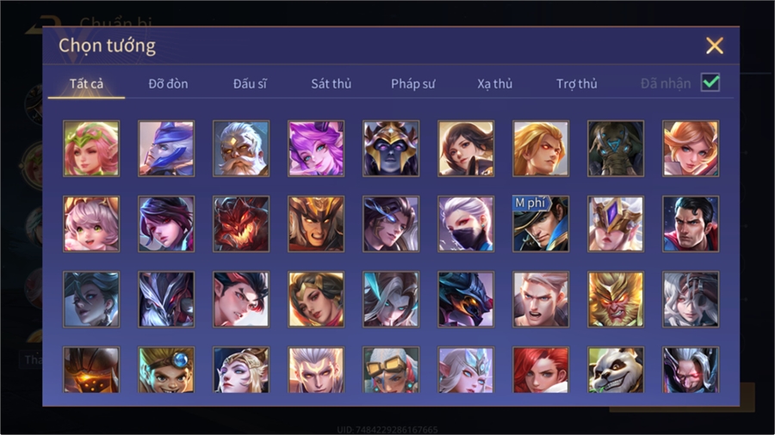The height and width of the screenshot is (435, 775).
Task: Switch to the Xạ thủ tab
Action: coord(495,84)
